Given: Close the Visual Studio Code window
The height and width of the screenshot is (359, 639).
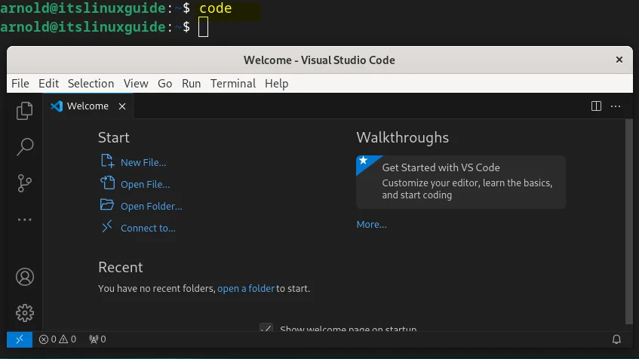Looking at the screenshot, I should click(x=619, y=60).
